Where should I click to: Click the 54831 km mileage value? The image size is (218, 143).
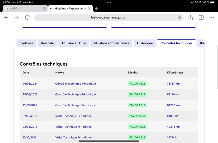click(173, 116)
